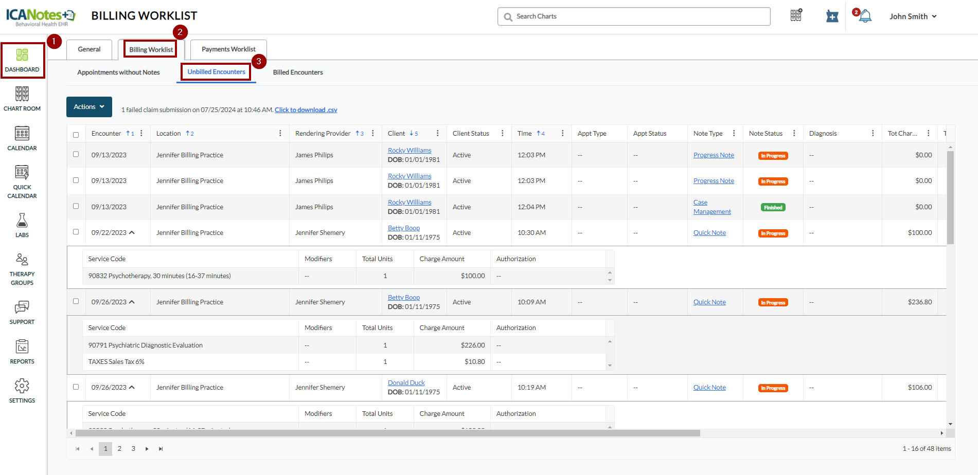Screen dimensions: 978x475
Task: Select the 09/22/2023 Betty Boop encounter checkbox
Action: pyautogui.click(x=76, y=232)
